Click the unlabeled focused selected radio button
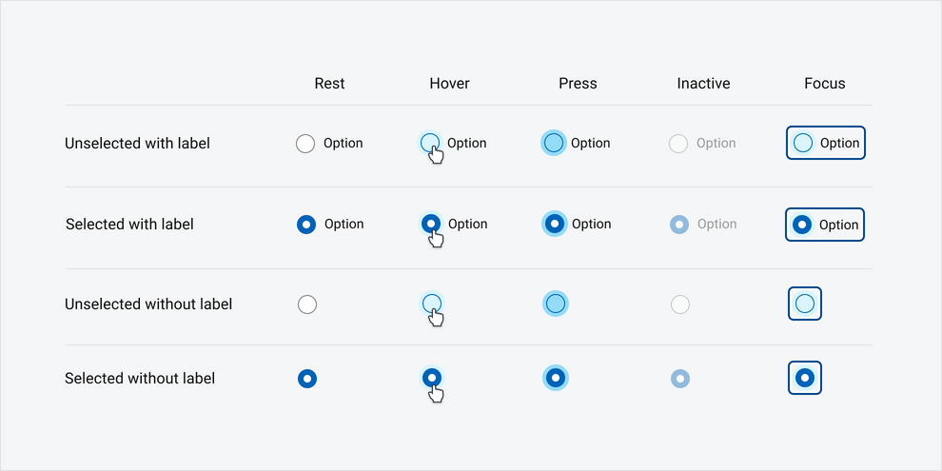This screenshot has width=942, height=471. click(x=804, y=378)
